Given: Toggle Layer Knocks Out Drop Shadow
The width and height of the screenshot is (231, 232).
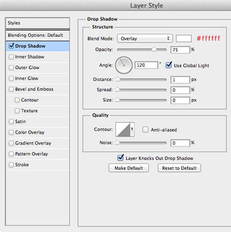Looking at the screenshot, I should coord(121,158).
